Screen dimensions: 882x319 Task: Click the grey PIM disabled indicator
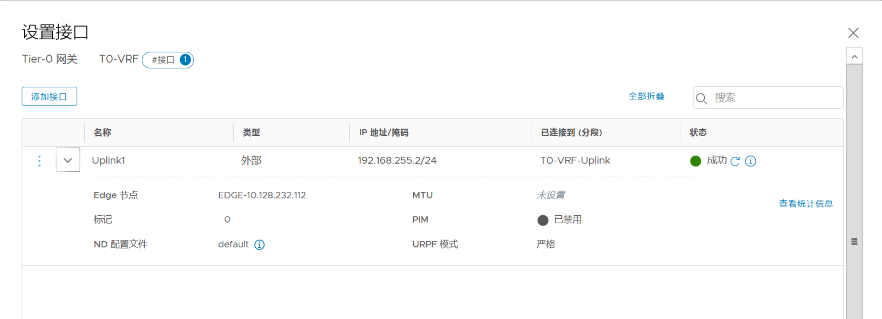pos(543,220)
